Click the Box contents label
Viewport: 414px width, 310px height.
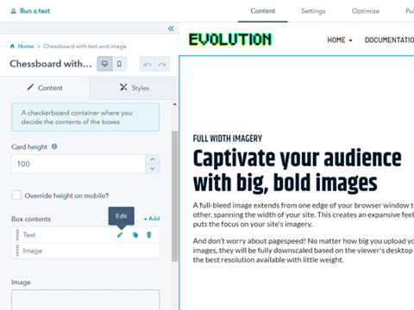point(31,219)
